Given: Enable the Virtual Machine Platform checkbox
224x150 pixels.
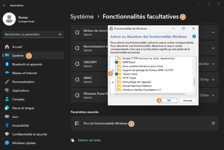Looking at the screenshot, I should (116, 86).
